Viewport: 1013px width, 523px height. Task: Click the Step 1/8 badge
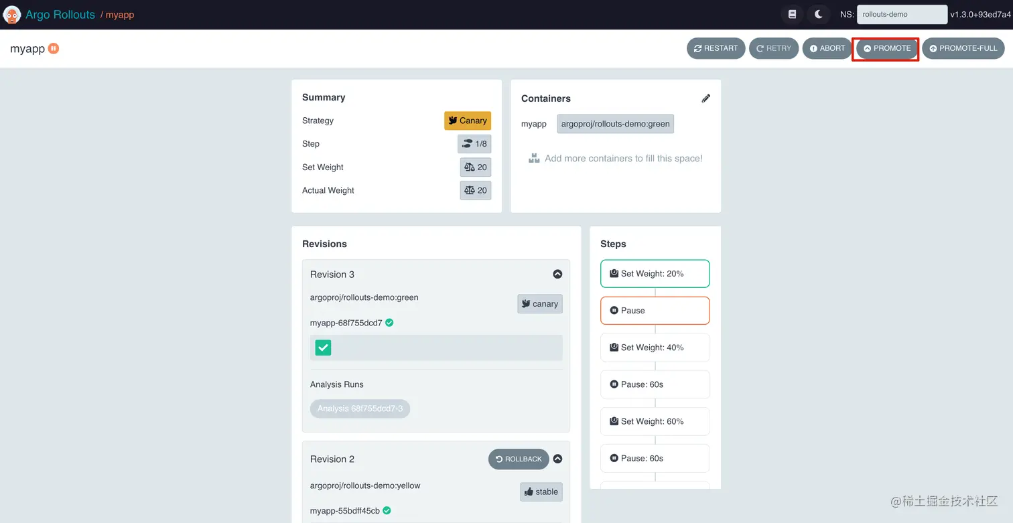[x=474, y=144]
